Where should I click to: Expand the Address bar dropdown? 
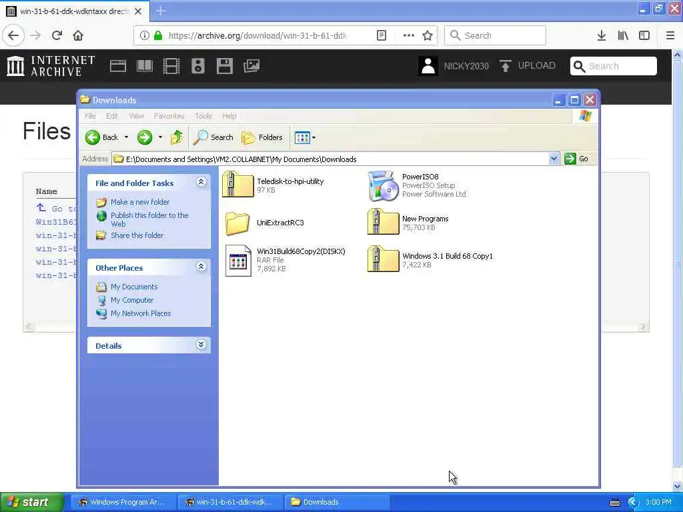554,159
